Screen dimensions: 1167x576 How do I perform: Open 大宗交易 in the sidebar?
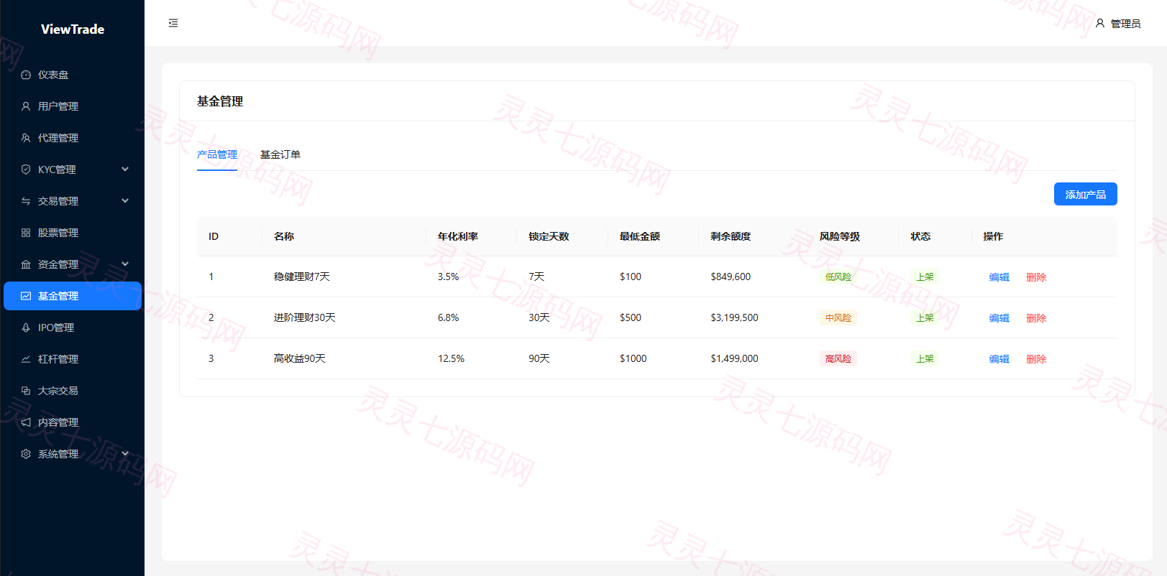(x=73, y=391)
